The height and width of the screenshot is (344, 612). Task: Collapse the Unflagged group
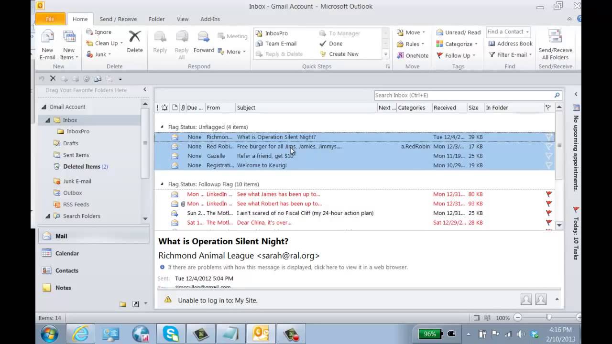pos(162,127)
